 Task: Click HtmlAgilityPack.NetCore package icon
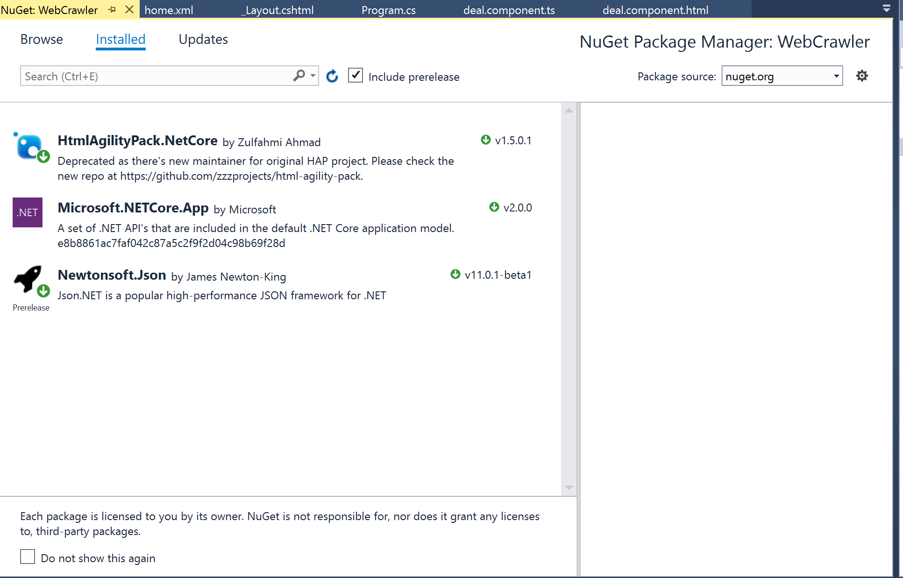(x=31, y=147)
